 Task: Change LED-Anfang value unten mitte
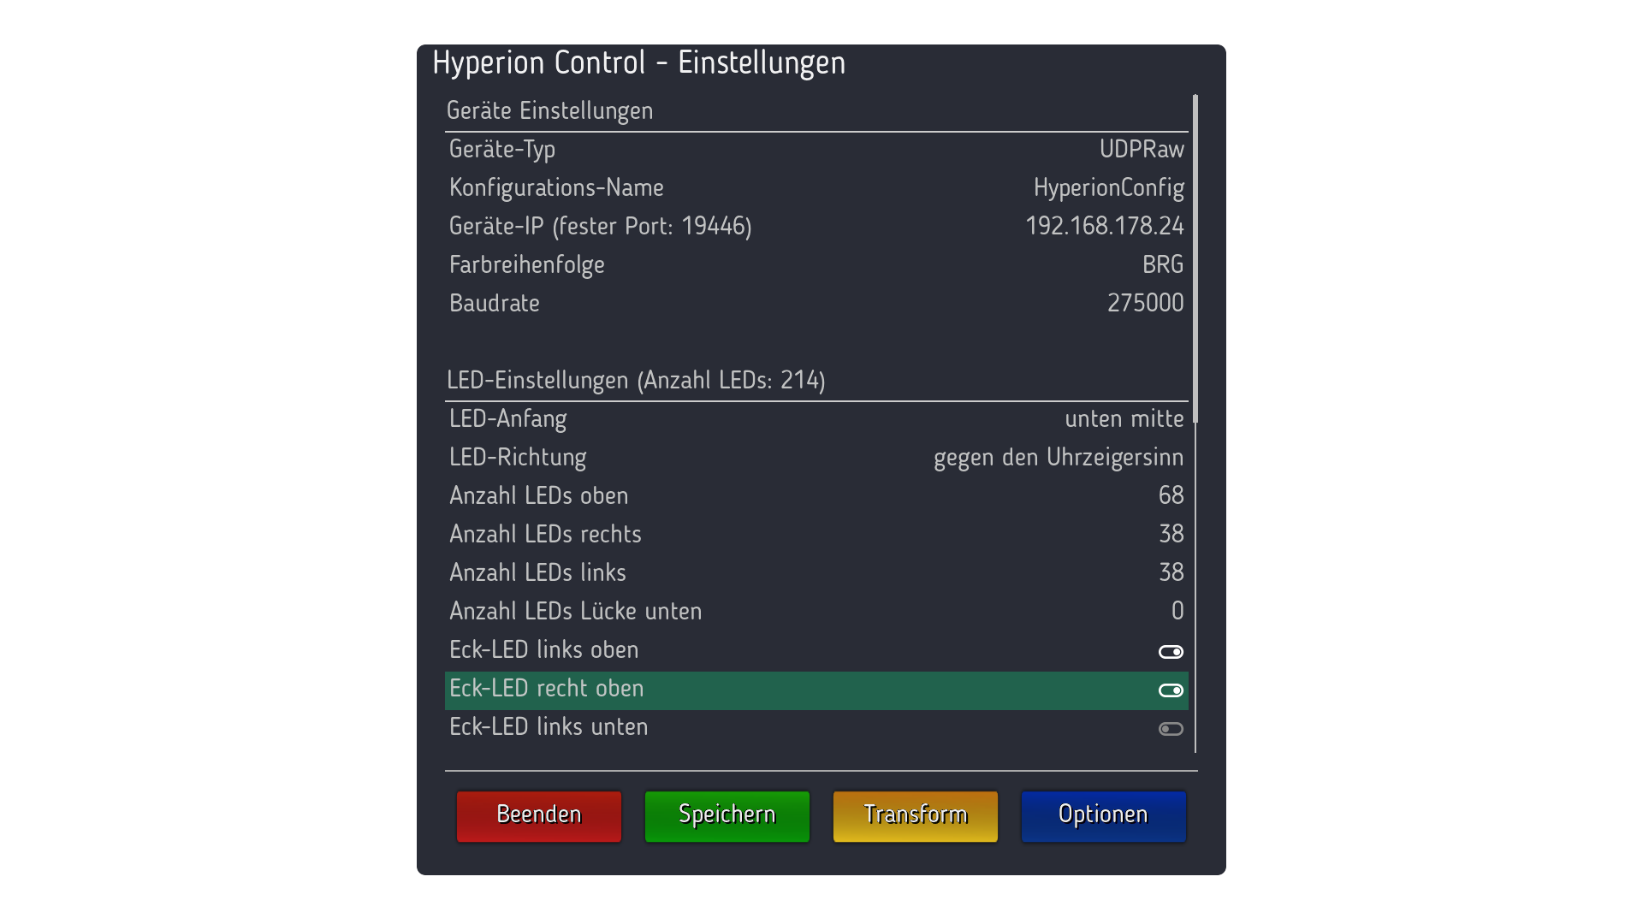(x=1124, y=418)
